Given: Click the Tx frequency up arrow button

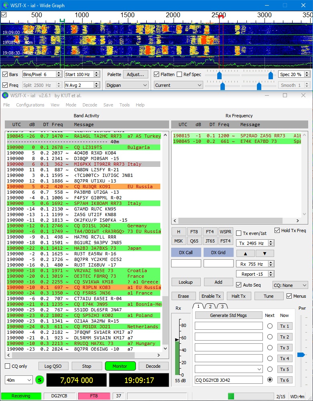Looking at the screenshot, I should 245,253.
